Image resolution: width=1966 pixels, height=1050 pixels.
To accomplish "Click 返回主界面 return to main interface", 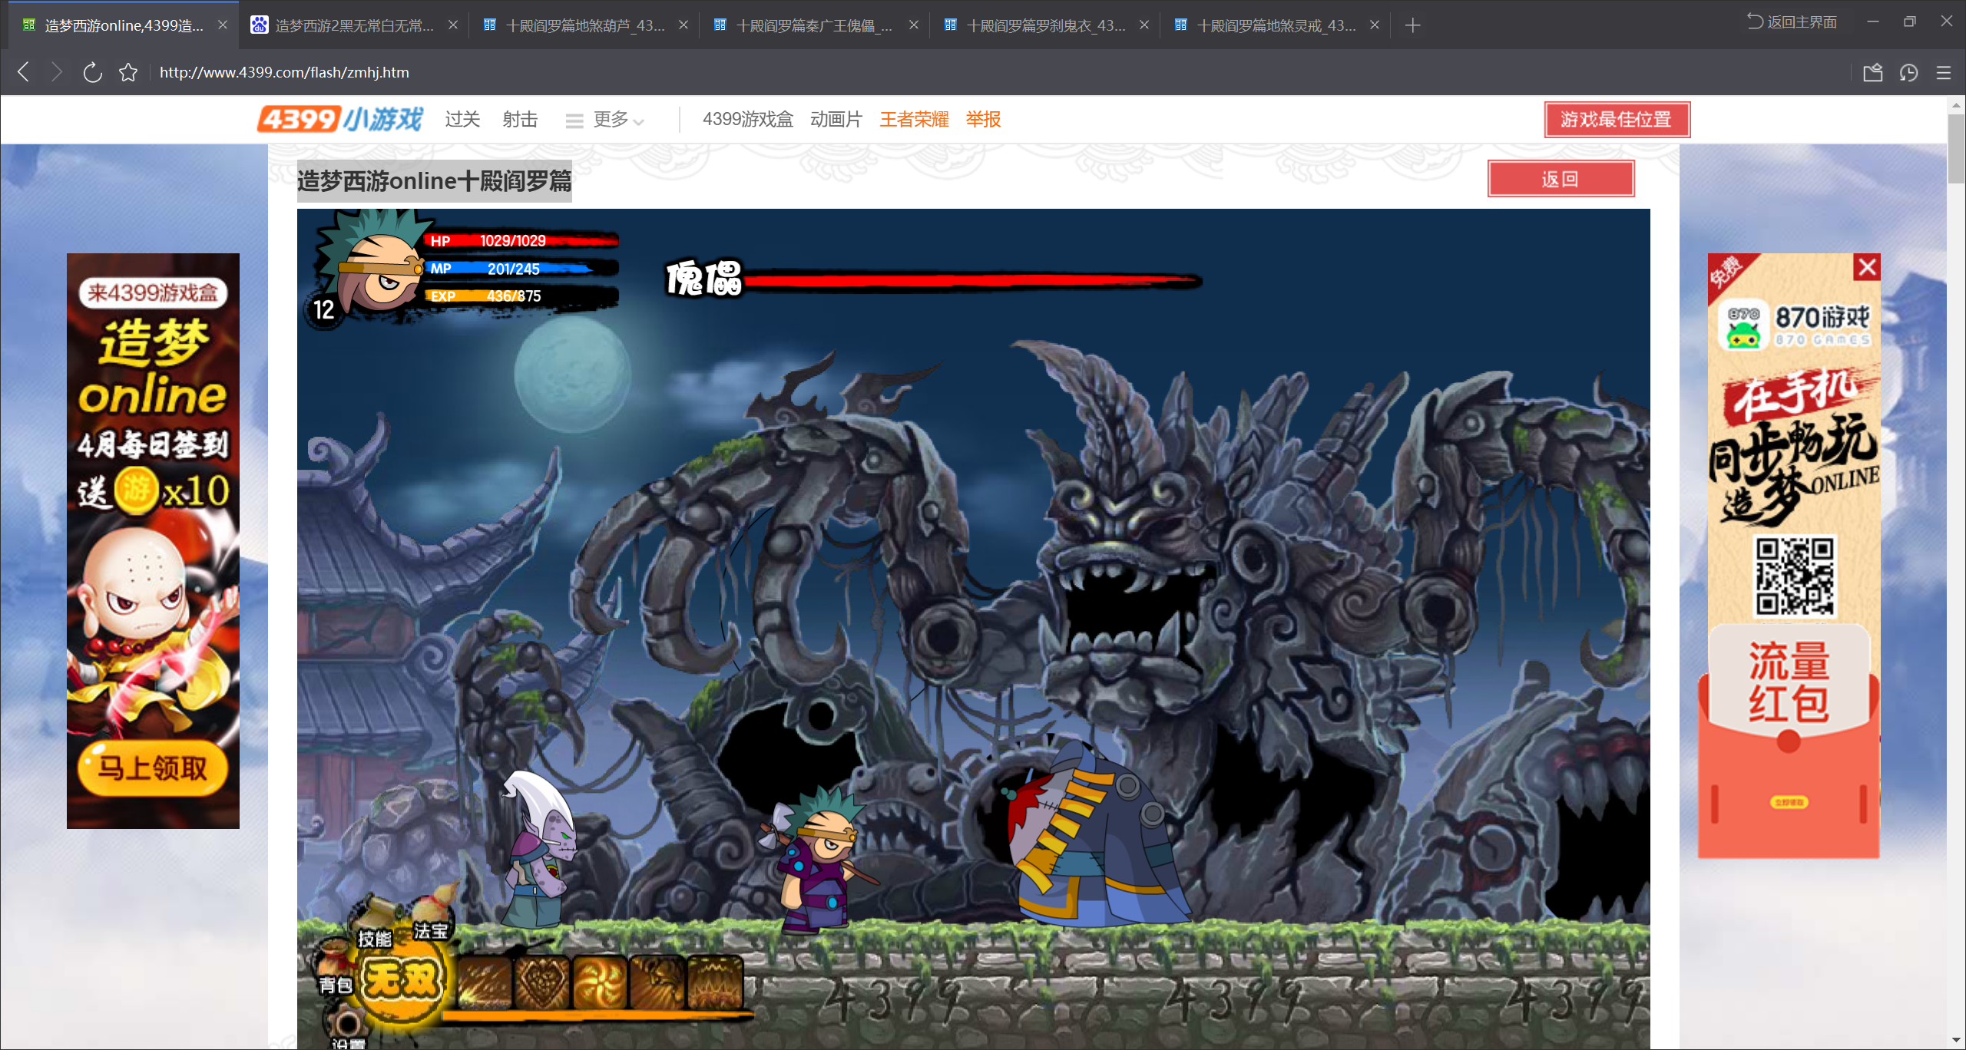I will [1792, 21].
